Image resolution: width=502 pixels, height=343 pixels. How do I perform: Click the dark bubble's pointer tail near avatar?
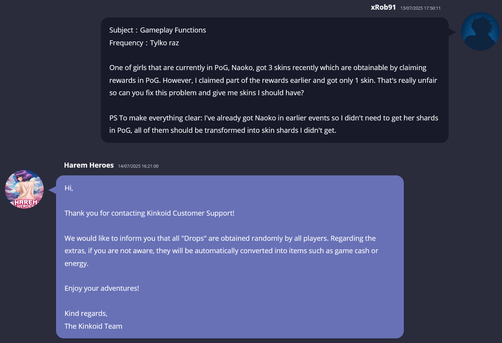pyautogui.click(x=453, y=32)
